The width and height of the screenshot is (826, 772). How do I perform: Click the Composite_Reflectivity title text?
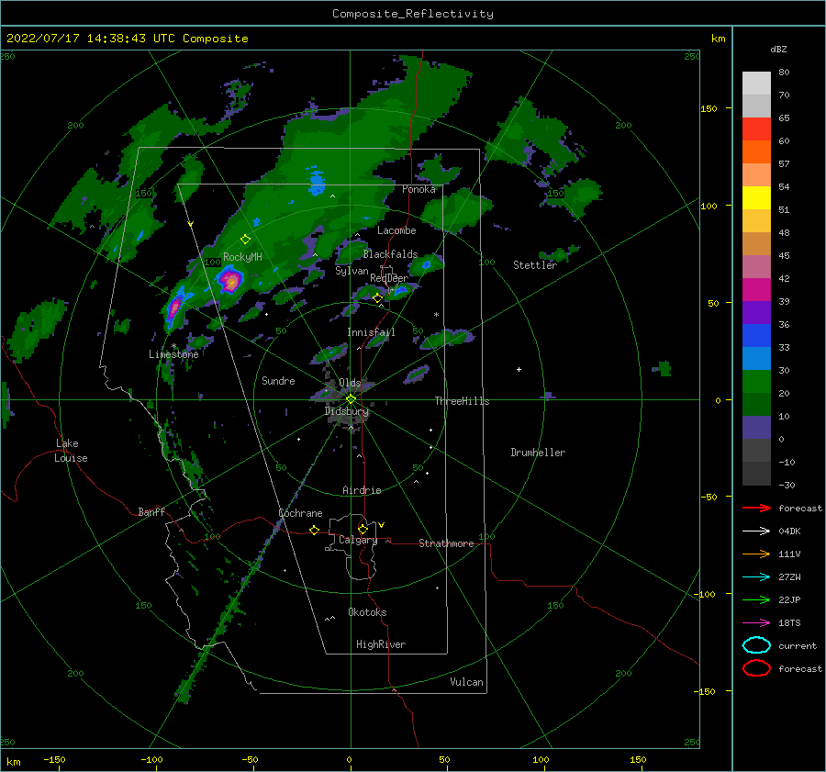pyautogui.click(x=412, y=14)
